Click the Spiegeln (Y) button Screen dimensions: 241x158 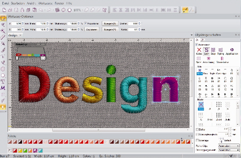pyautogui.click(x=110, y=30)
